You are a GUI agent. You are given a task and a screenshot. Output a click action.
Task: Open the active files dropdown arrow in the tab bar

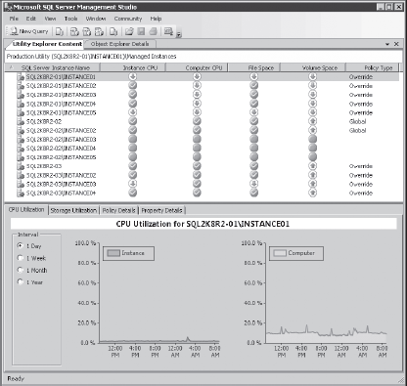coord(387,44)
